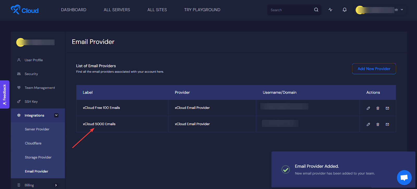The width and height of the screenshot is (417, 189).
Task: Open TRY PLAYGROUND
Action: (x=202, y=10)
